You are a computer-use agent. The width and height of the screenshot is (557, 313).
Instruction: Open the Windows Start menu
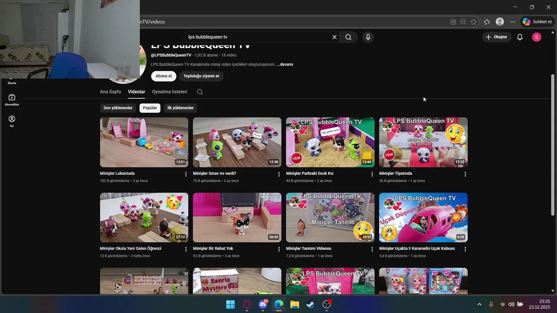click(x=230, y=304)
